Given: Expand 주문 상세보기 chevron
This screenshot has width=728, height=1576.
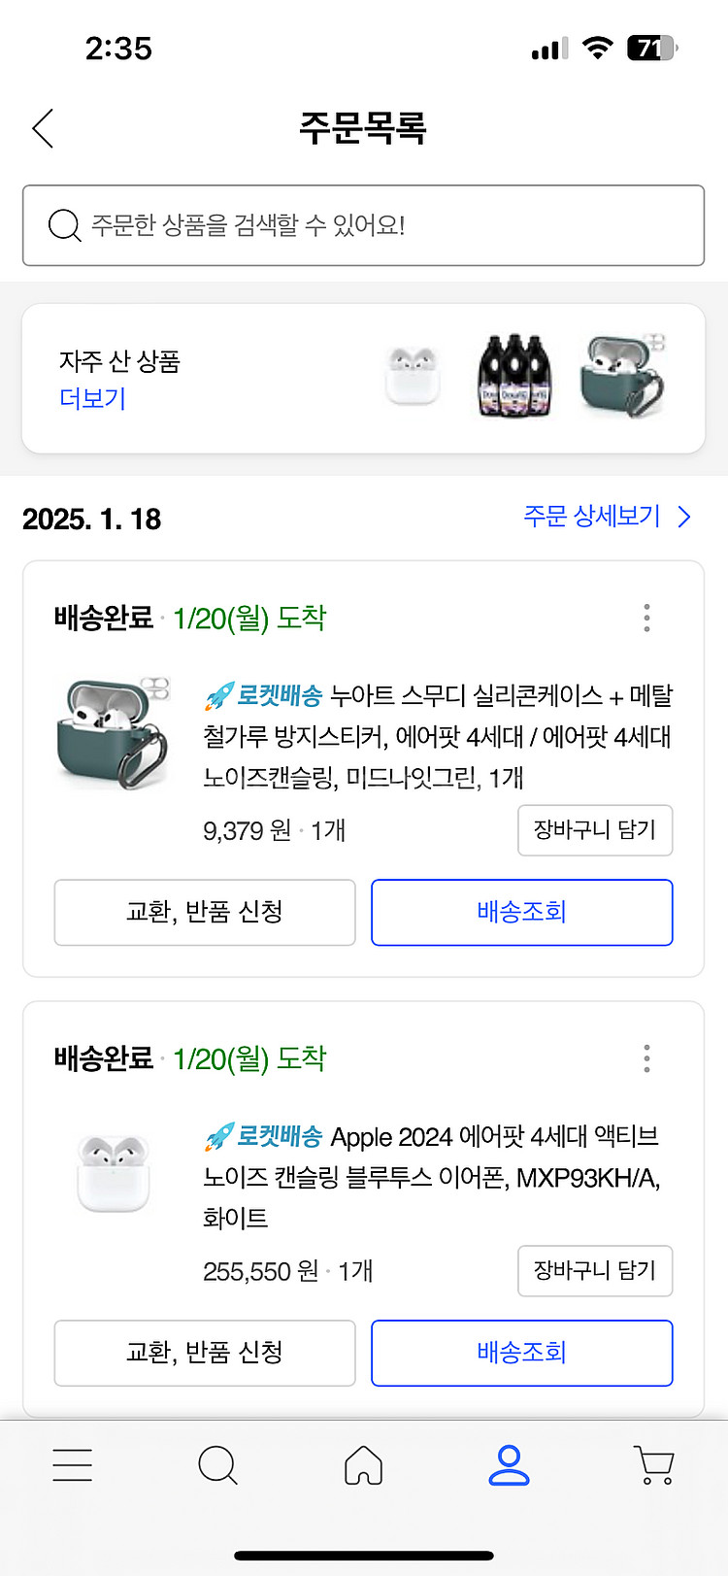Looking at the screenshot, I should 684,517.
